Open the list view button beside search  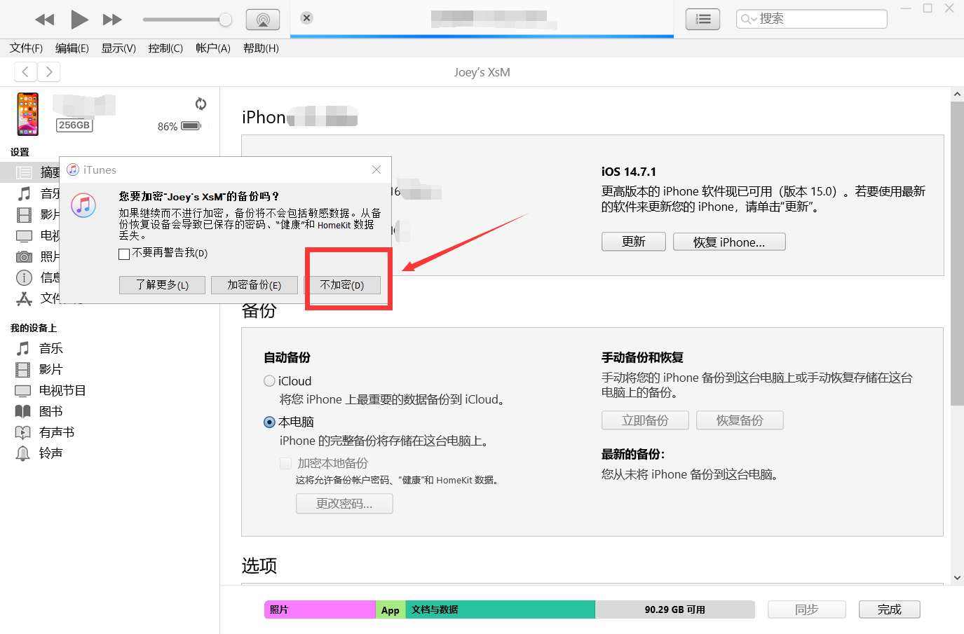pyautogui.click(x=703, y=20)
